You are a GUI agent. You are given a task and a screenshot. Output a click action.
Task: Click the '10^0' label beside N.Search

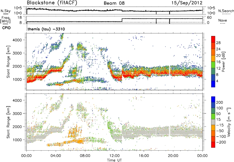pos(211,13)
